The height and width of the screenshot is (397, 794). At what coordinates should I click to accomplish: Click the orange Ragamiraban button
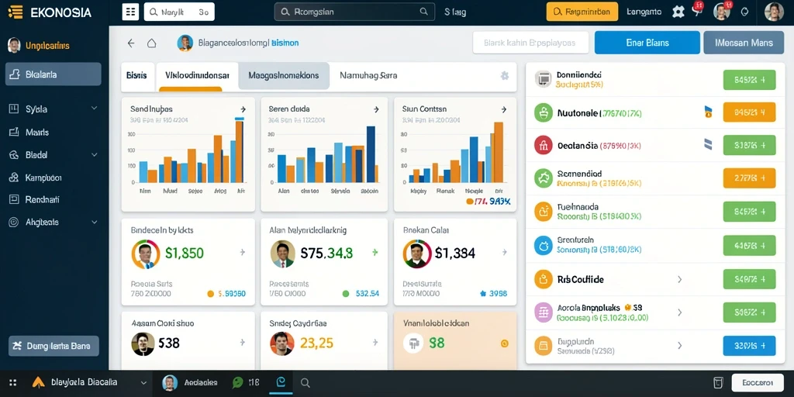coord(582,12)
